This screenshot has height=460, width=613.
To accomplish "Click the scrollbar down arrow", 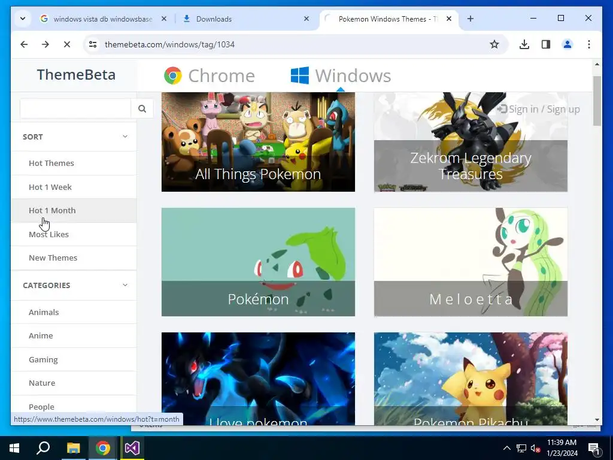I will (597, 420).
